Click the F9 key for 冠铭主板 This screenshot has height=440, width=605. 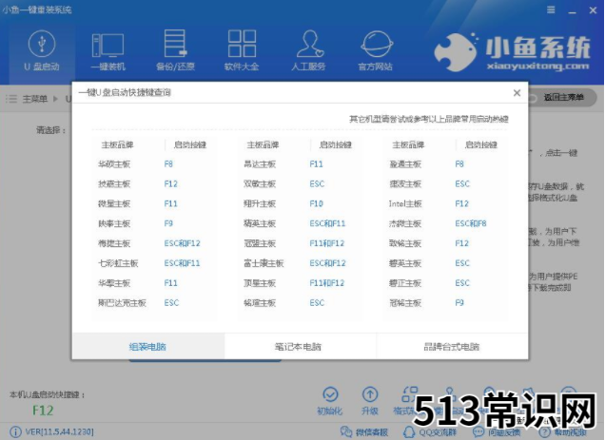pyautogui.click(x=459, y=303)
